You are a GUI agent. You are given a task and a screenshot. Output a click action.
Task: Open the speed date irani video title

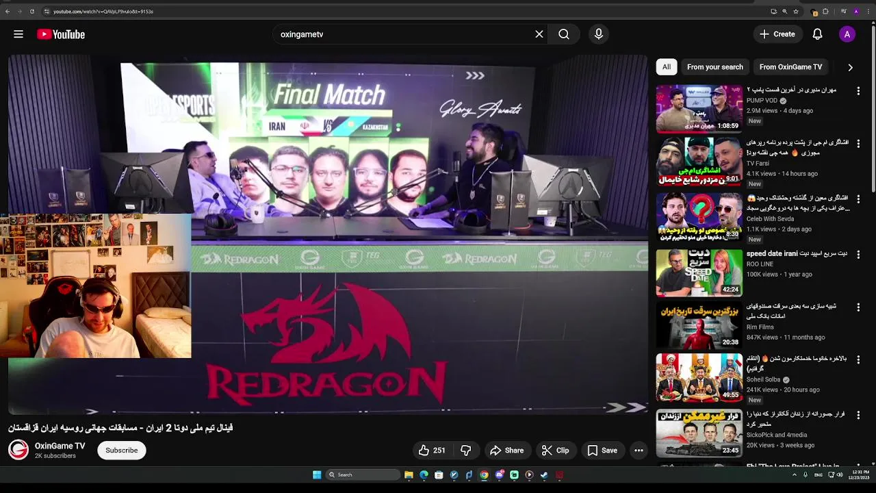coord(797,253)
